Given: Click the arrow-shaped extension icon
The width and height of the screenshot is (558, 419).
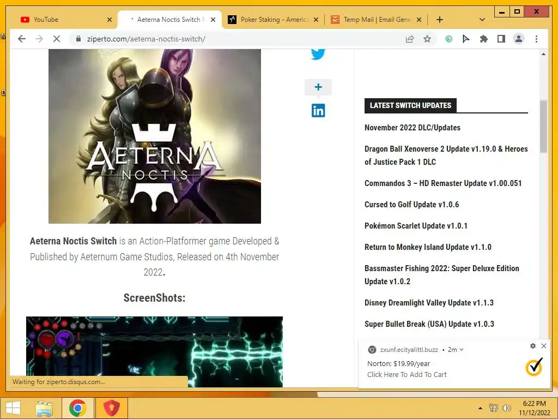Looking at the screenshot, I should click(x=466, y=39).
